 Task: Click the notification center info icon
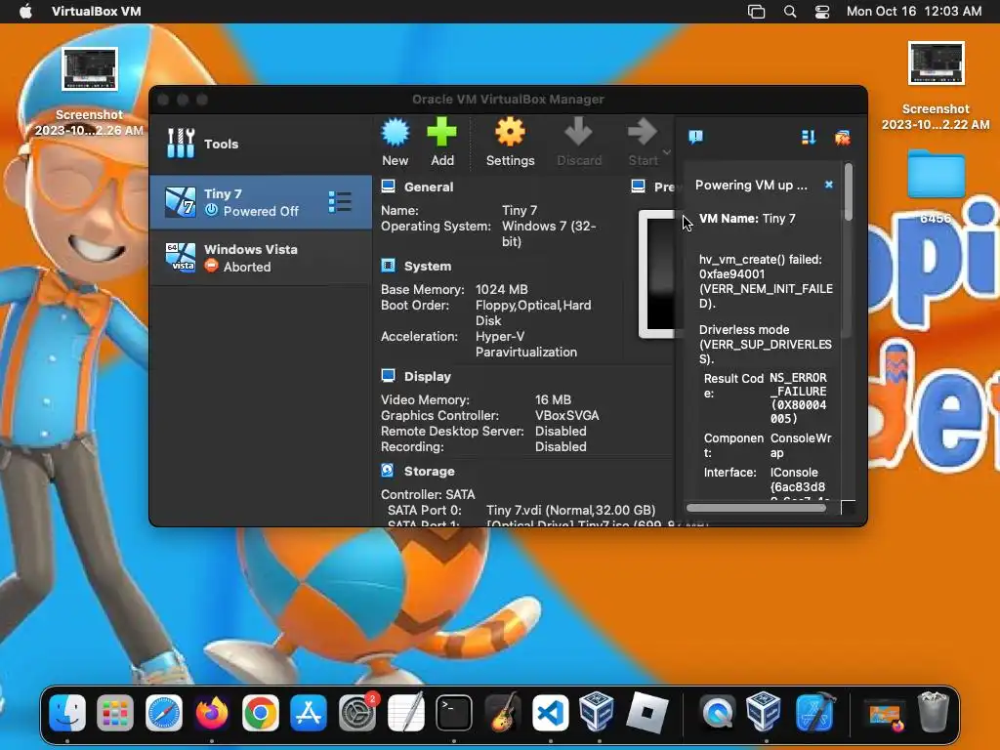pyautogui.click(x=695, y=137)
